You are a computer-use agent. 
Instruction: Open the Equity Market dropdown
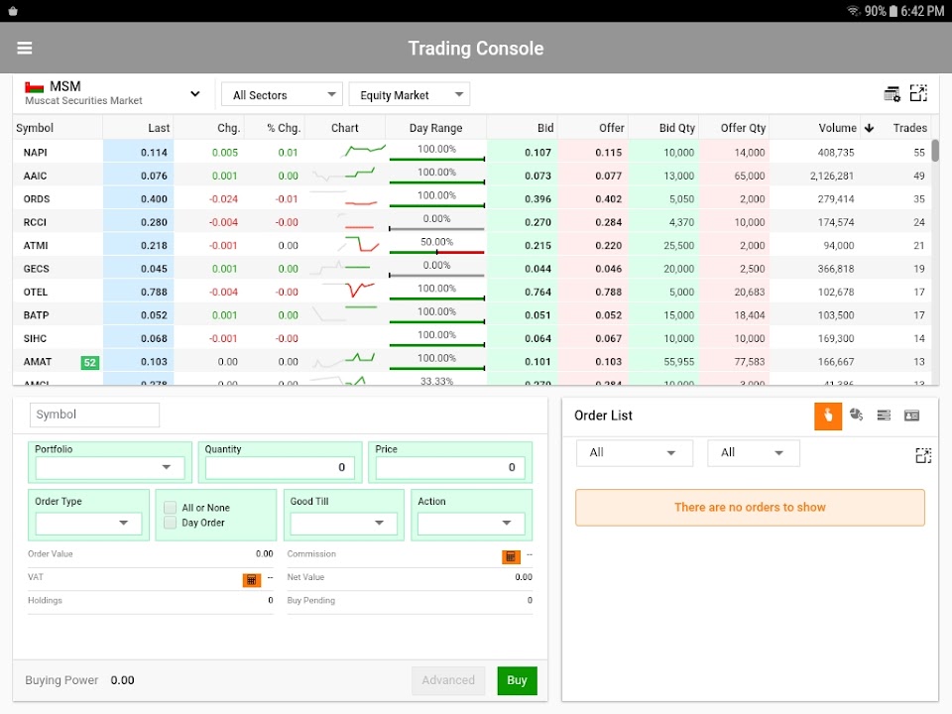pyautogui.click(x=409, y=95)
